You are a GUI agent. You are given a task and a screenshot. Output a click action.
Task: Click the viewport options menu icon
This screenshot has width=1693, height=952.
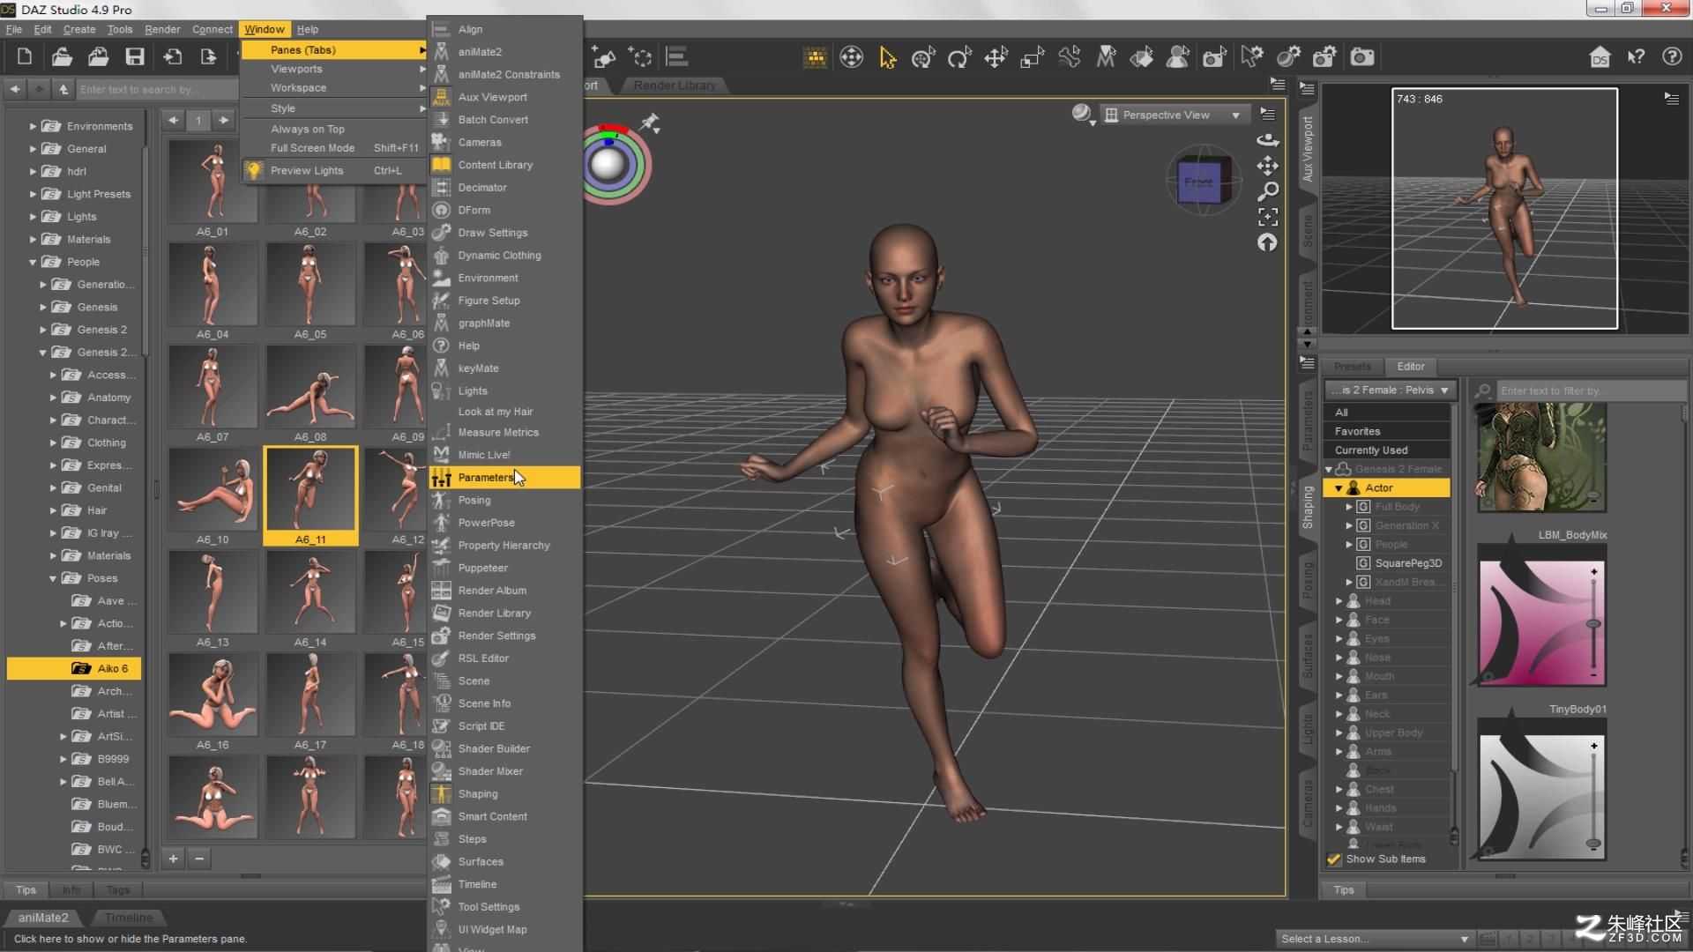[1268, 115]
